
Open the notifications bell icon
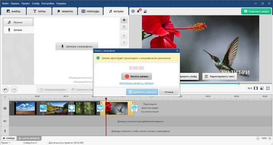[x=139, y=11]
